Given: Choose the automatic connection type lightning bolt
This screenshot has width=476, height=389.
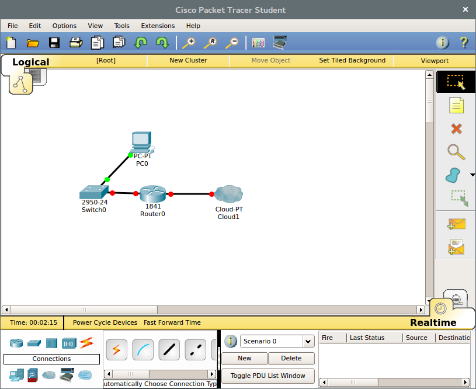Looking at the screenshot, I should pos(116,349).
